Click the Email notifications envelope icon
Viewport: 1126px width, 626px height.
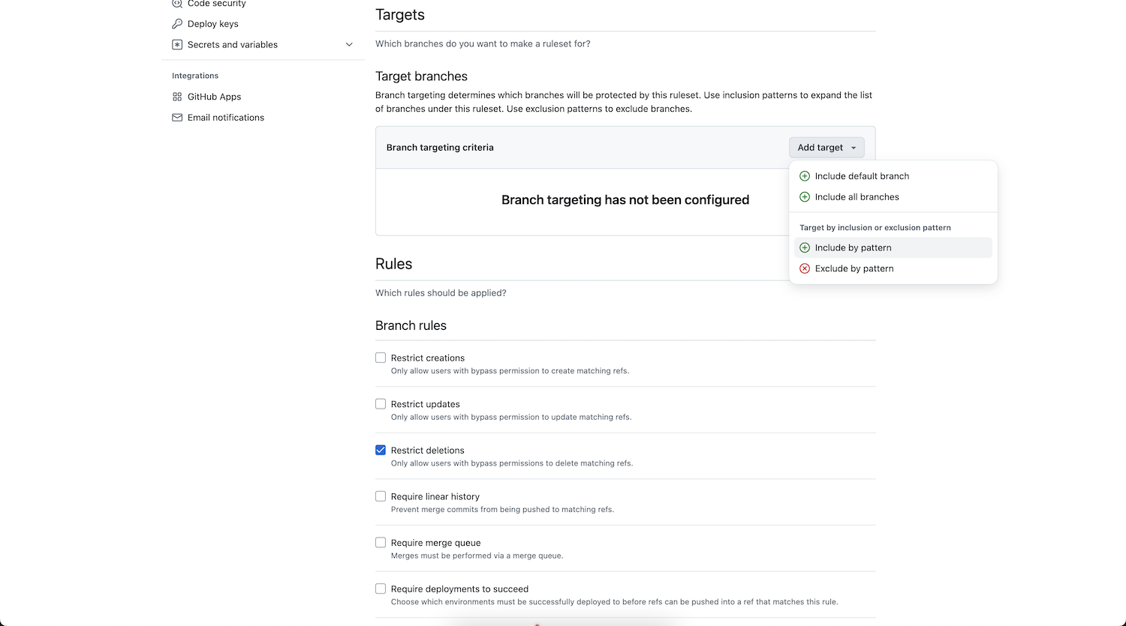pos(177,118)
